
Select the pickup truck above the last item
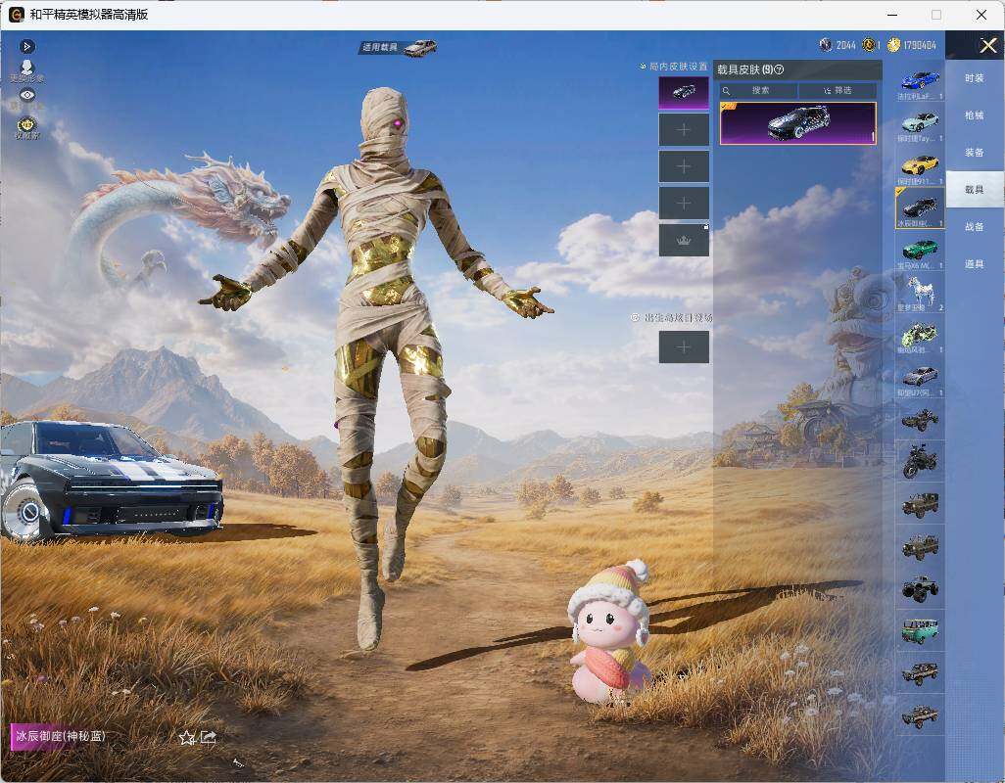pos(920,672)
